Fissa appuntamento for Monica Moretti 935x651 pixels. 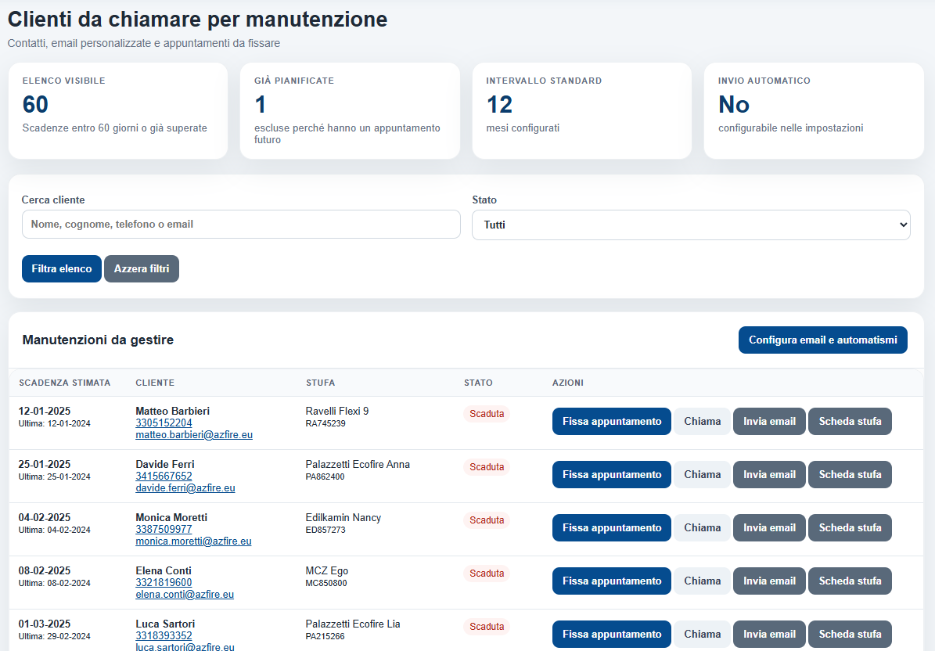pyautogui.click(x=612, y=527)
